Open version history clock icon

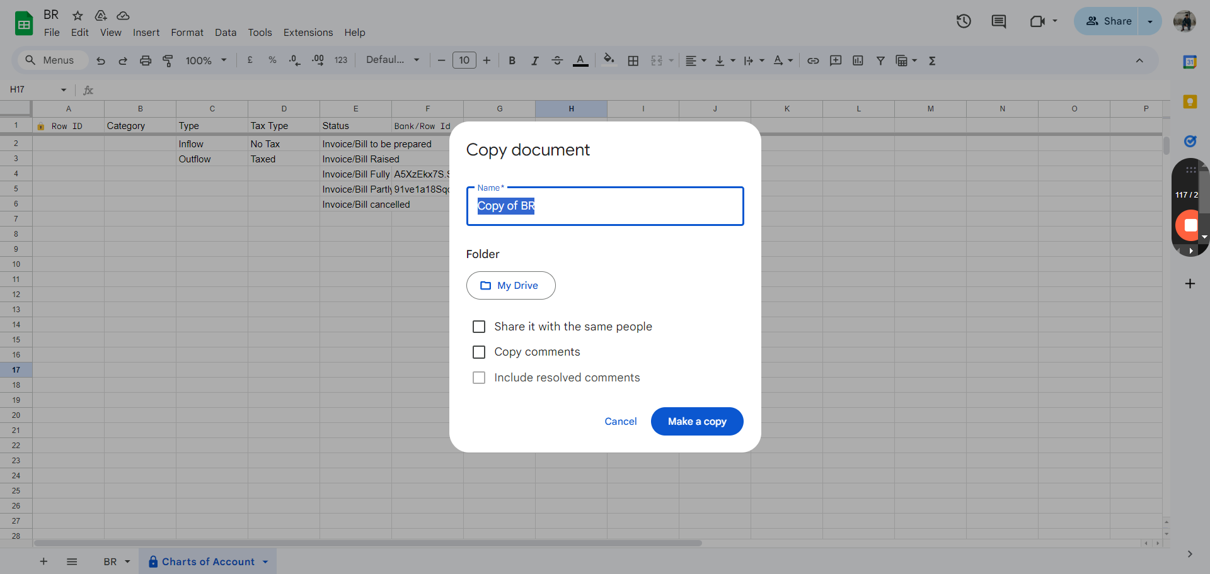(963, 21)
